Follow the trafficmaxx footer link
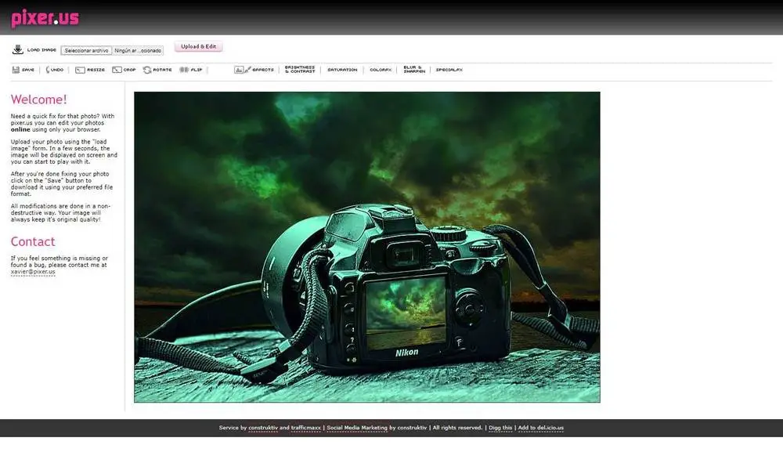The height and width of the screenshot is (474, 783). point(306,428)
